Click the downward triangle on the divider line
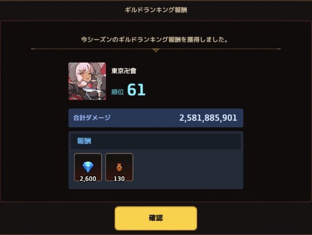Viewport: 312px width, 235px height. [x=156, y=50]
